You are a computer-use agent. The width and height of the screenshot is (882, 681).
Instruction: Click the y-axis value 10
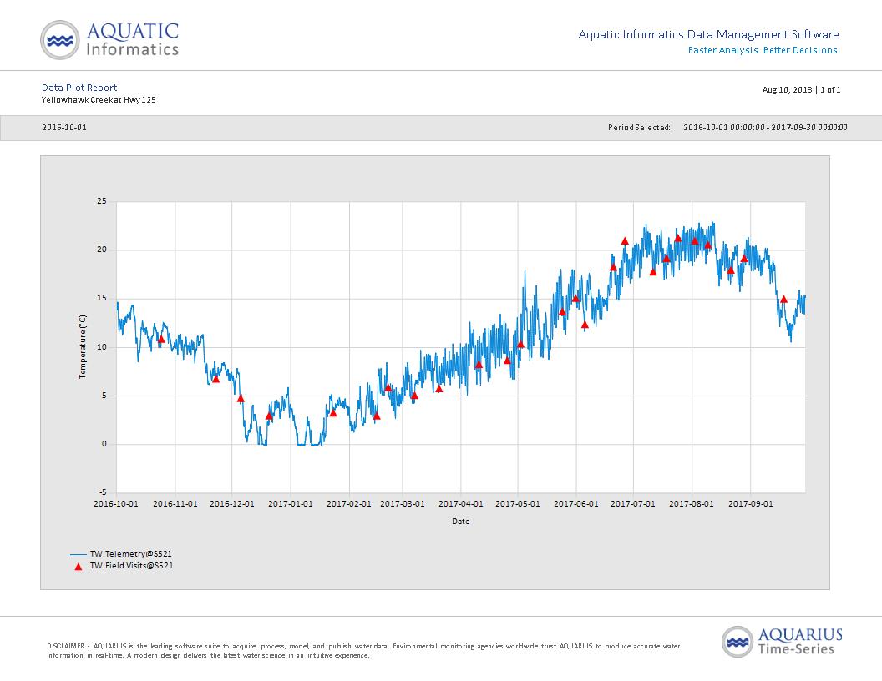[x=102, y=346]
